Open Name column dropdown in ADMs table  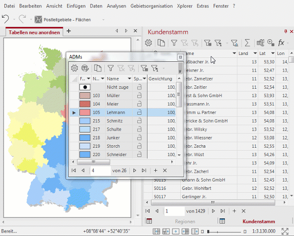[129, 79]
